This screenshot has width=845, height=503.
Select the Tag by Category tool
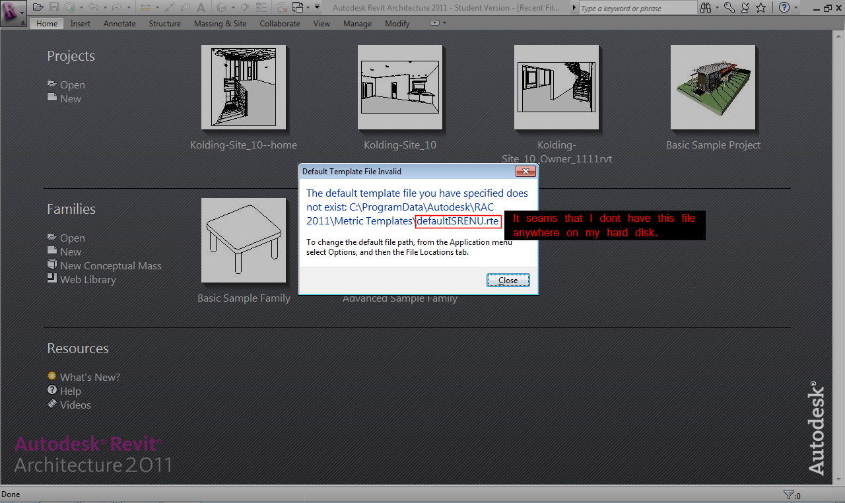186,7
